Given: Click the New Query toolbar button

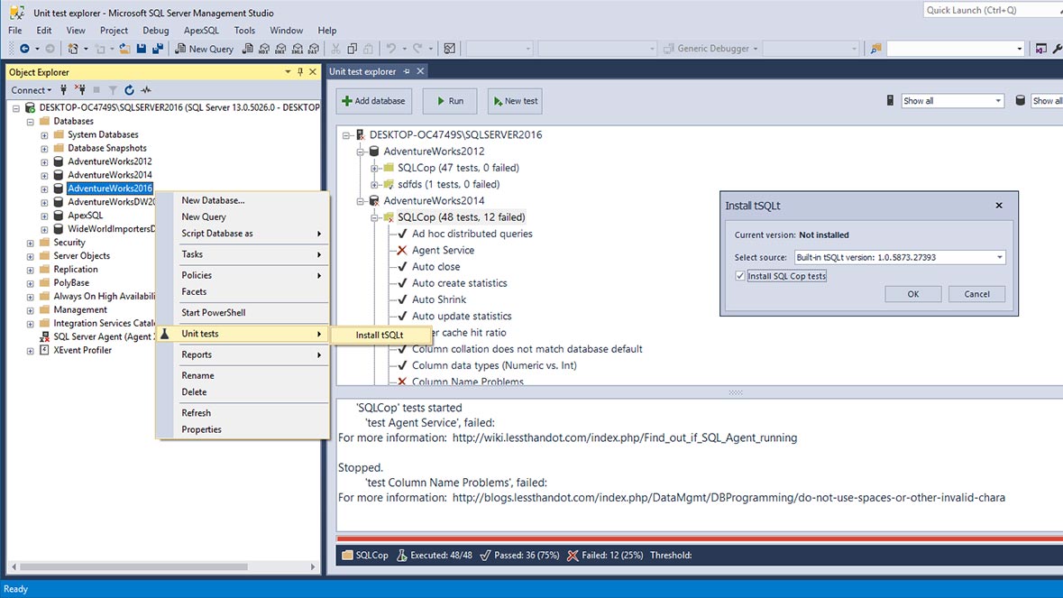Looking at the screenshot, I should pyautogui.click(x=204, y=49).
